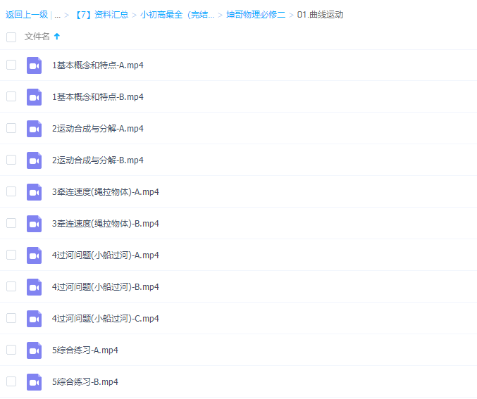
Task: Click video icon of 1基本概念和特点-A.mp4
Action: [x=35, y=65]
